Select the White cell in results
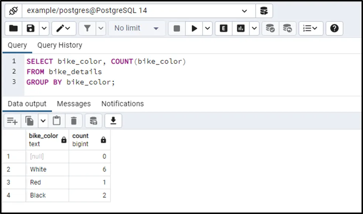This screenshot has width=363, height=214. [x=38, y=169]
